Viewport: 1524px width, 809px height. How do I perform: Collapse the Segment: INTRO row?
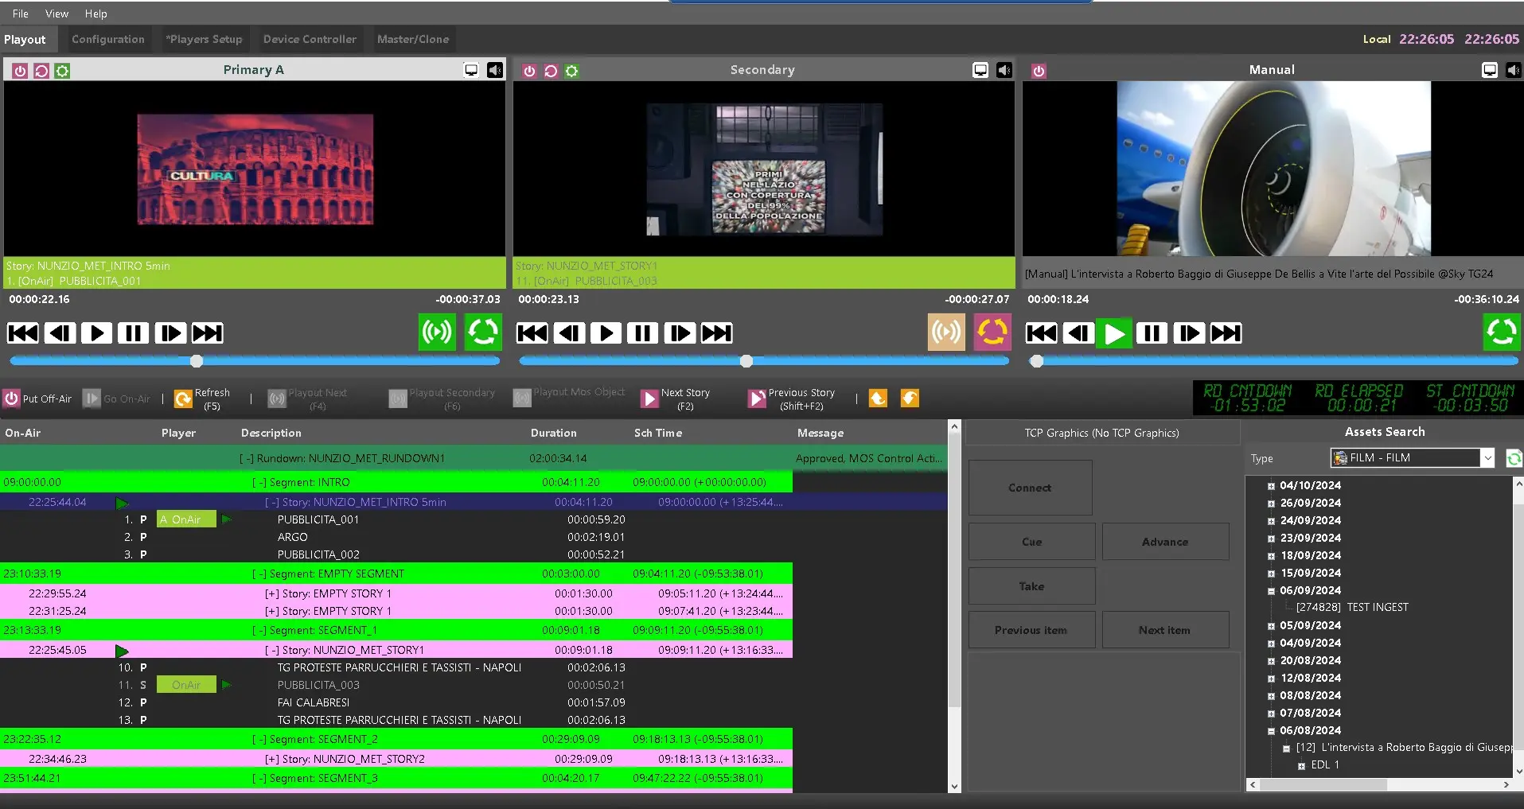click(x=259, y=482)
